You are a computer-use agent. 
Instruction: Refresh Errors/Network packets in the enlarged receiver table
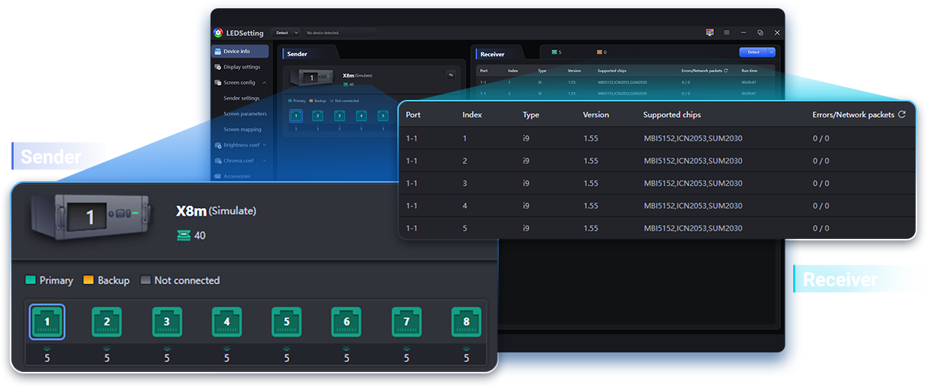pyautogui.click(x=901, y=115)
